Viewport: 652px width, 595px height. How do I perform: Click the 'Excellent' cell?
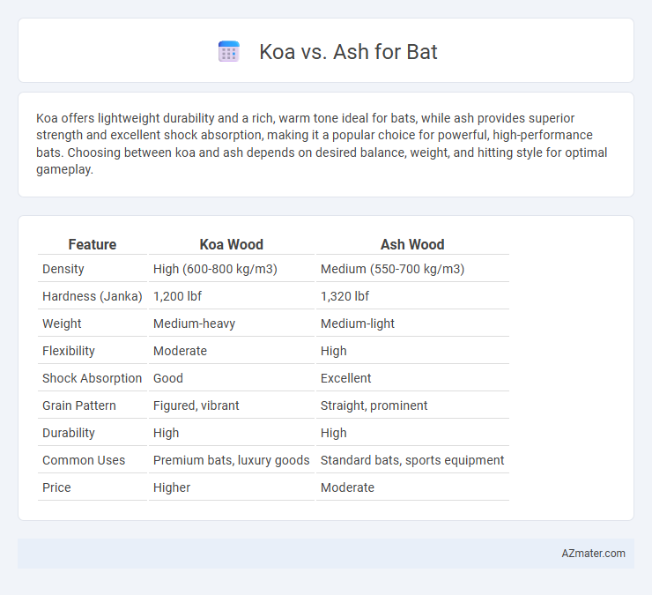pyautogui.click(x=345, y=378)
